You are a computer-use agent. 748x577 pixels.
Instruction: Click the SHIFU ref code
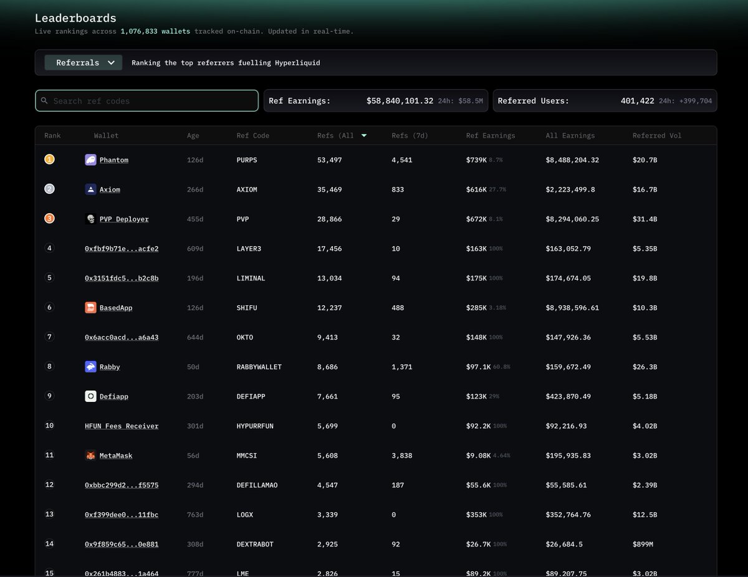click(x=247, y=308)
